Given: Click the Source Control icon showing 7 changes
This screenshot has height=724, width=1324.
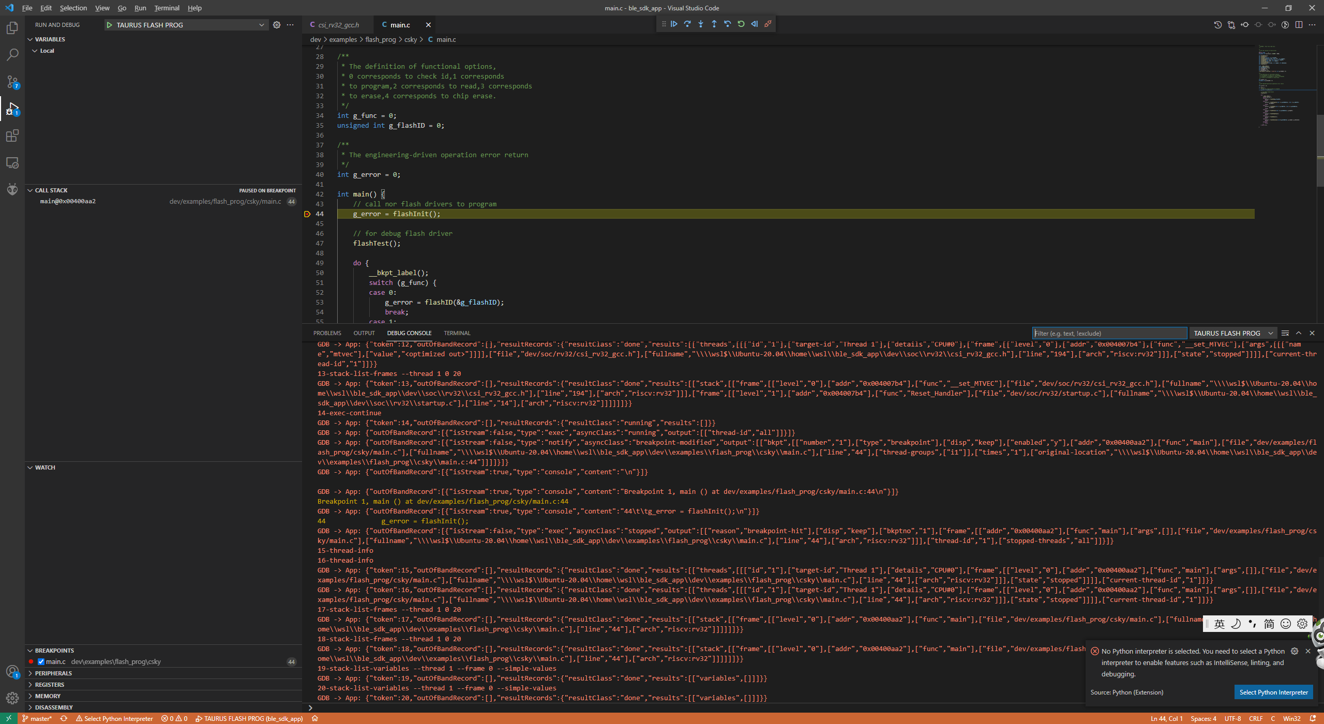Looking at the screenshot, I should click(12, 81).
